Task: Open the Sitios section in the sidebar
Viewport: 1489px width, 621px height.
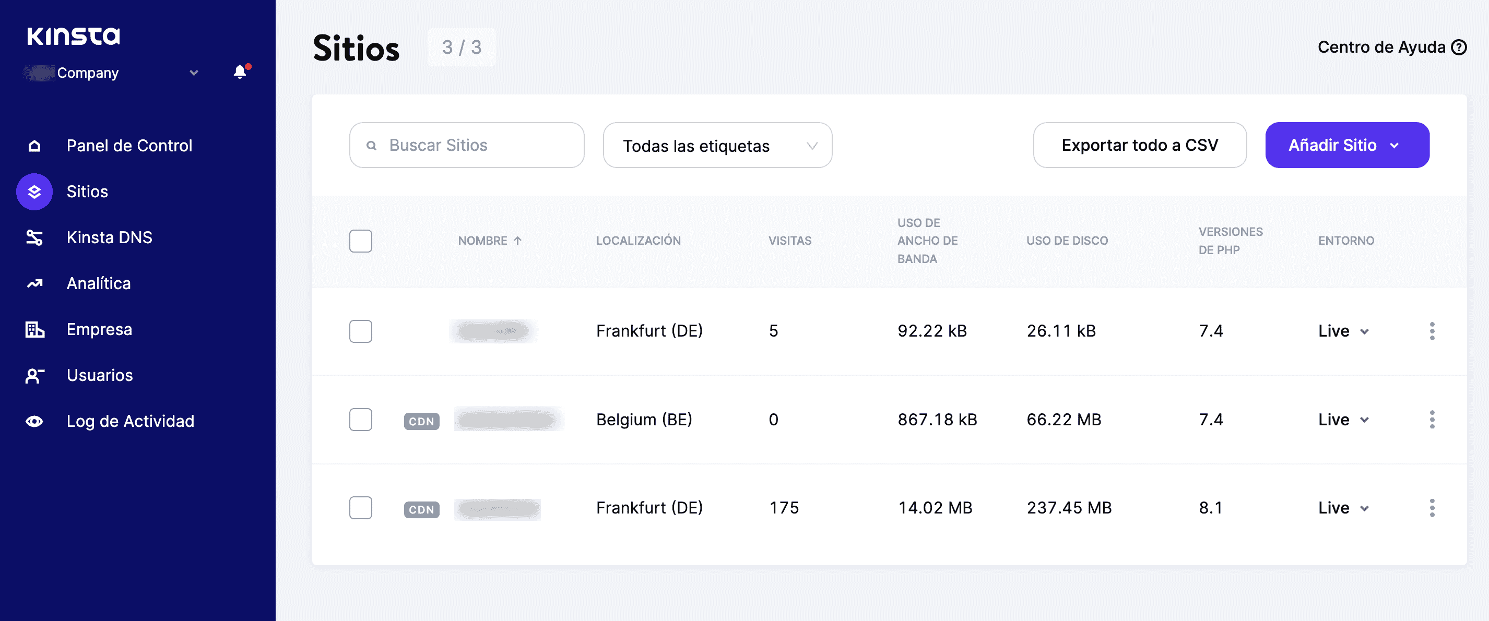Action: (87, 191)
